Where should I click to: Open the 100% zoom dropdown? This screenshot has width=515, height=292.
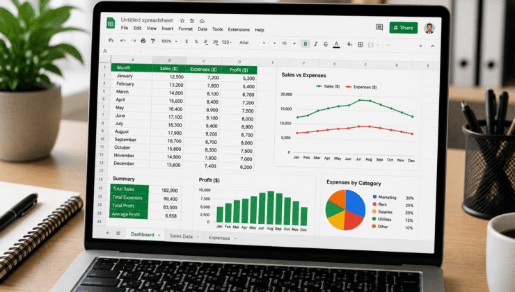tap(169, 41)
